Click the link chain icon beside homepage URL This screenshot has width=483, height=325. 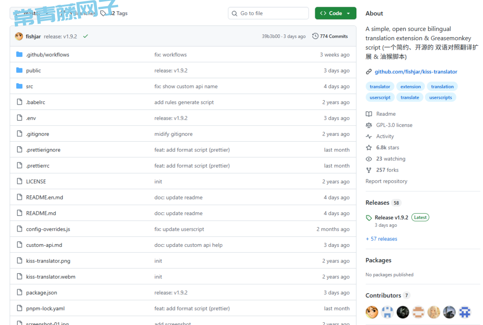tap(369, 72)
